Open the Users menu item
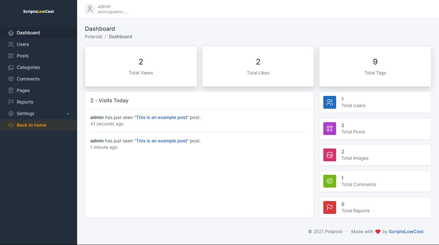The image size is (439, 245). [23, 44]
